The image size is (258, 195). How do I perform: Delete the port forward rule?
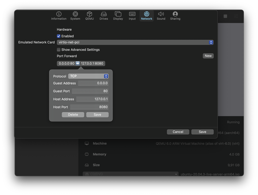pos(73,115)
